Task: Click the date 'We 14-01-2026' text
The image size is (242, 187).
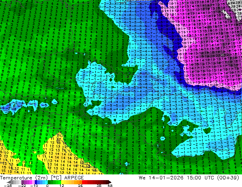Action: (x=161, y=178)
